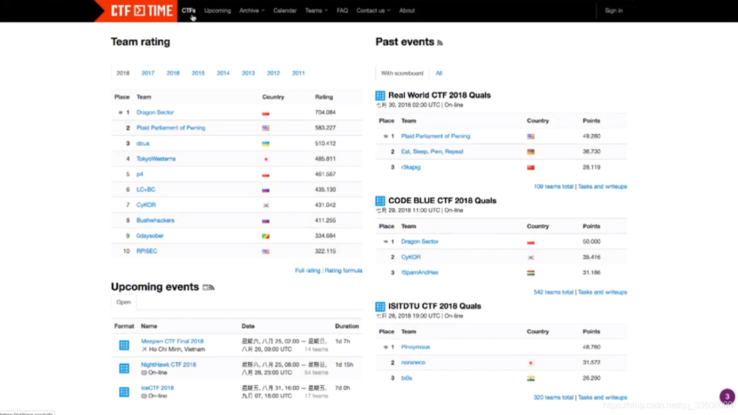Click the purple notification badge showing 3
The width and height of the screenshot is (738, 415).
click(x=727, y=396)
